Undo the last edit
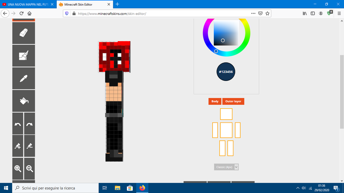The image size is (344, 193). tap(17, 123)
